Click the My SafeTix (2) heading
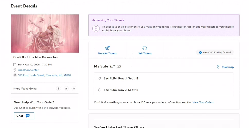This screenshot has width=249, height=128. (x=107, y=66)
